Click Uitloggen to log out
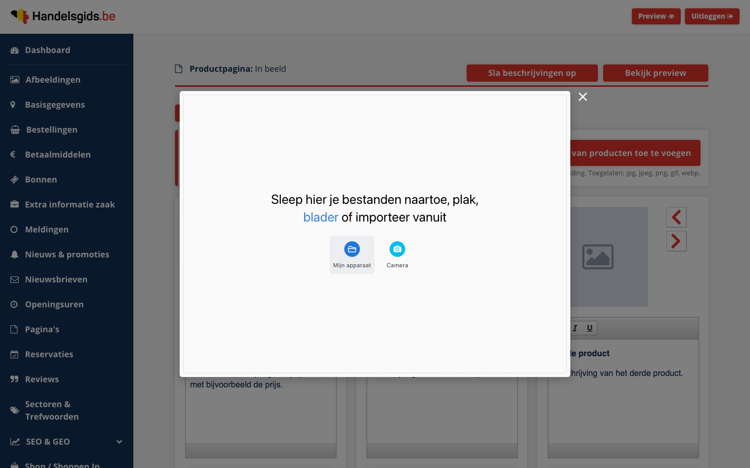This screenshot has height=468, width=750. point(712,16)
